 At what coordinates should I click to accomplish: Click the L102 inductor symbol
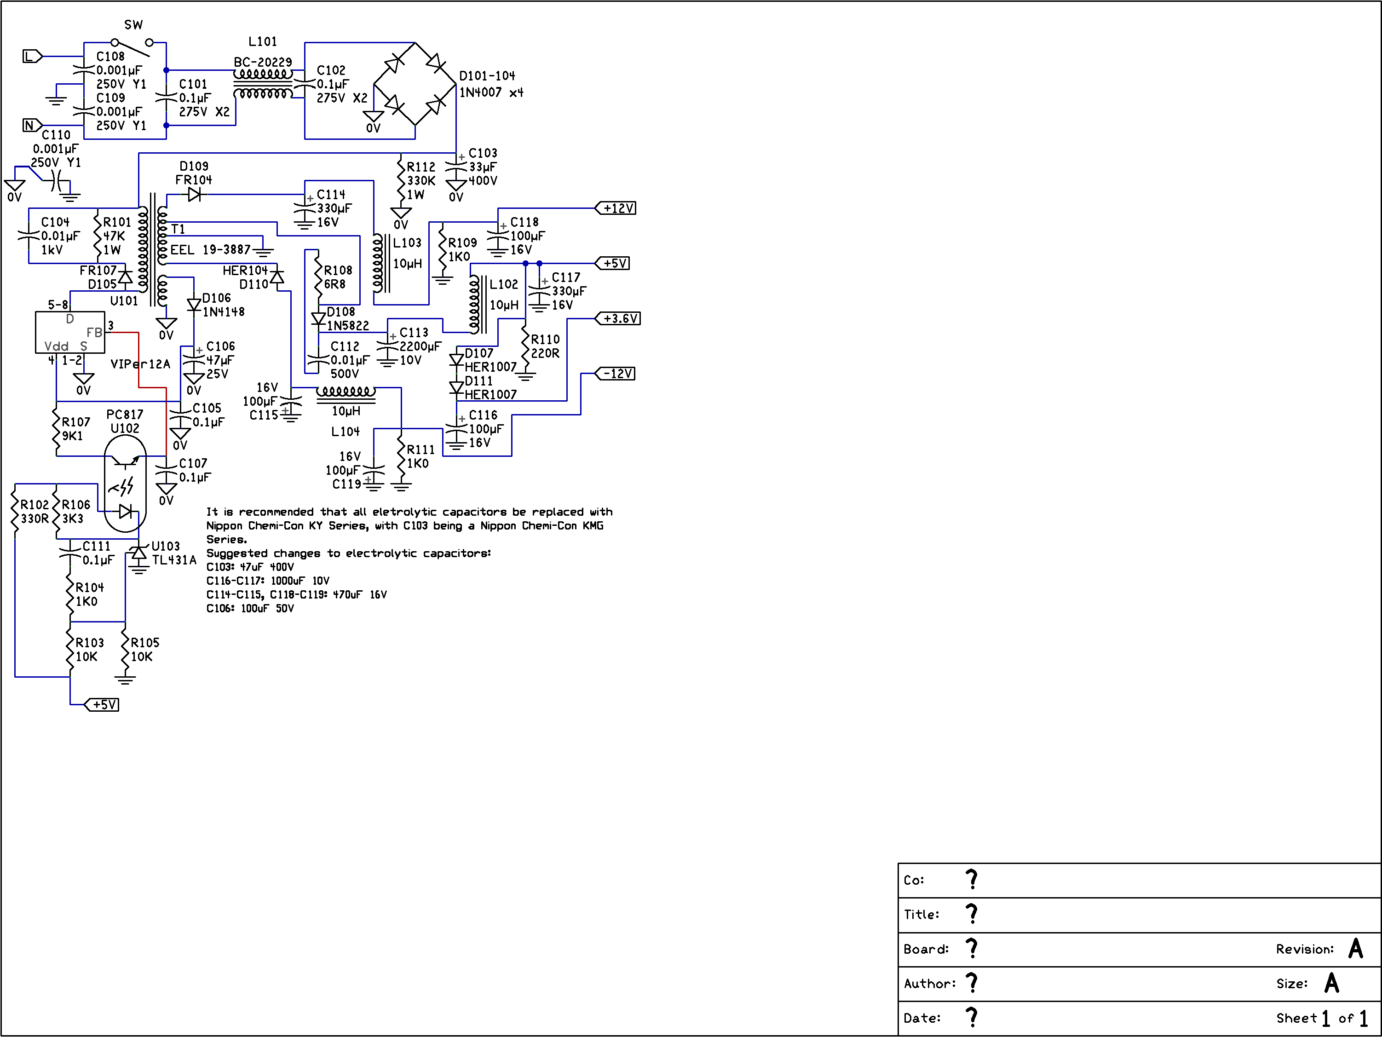478,305
